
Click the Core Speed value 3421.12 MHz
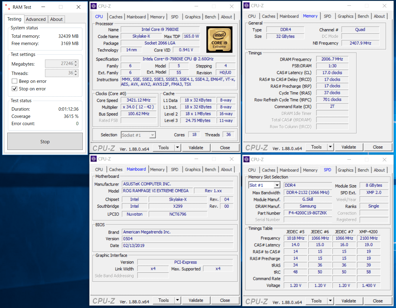tap(139, 100)
